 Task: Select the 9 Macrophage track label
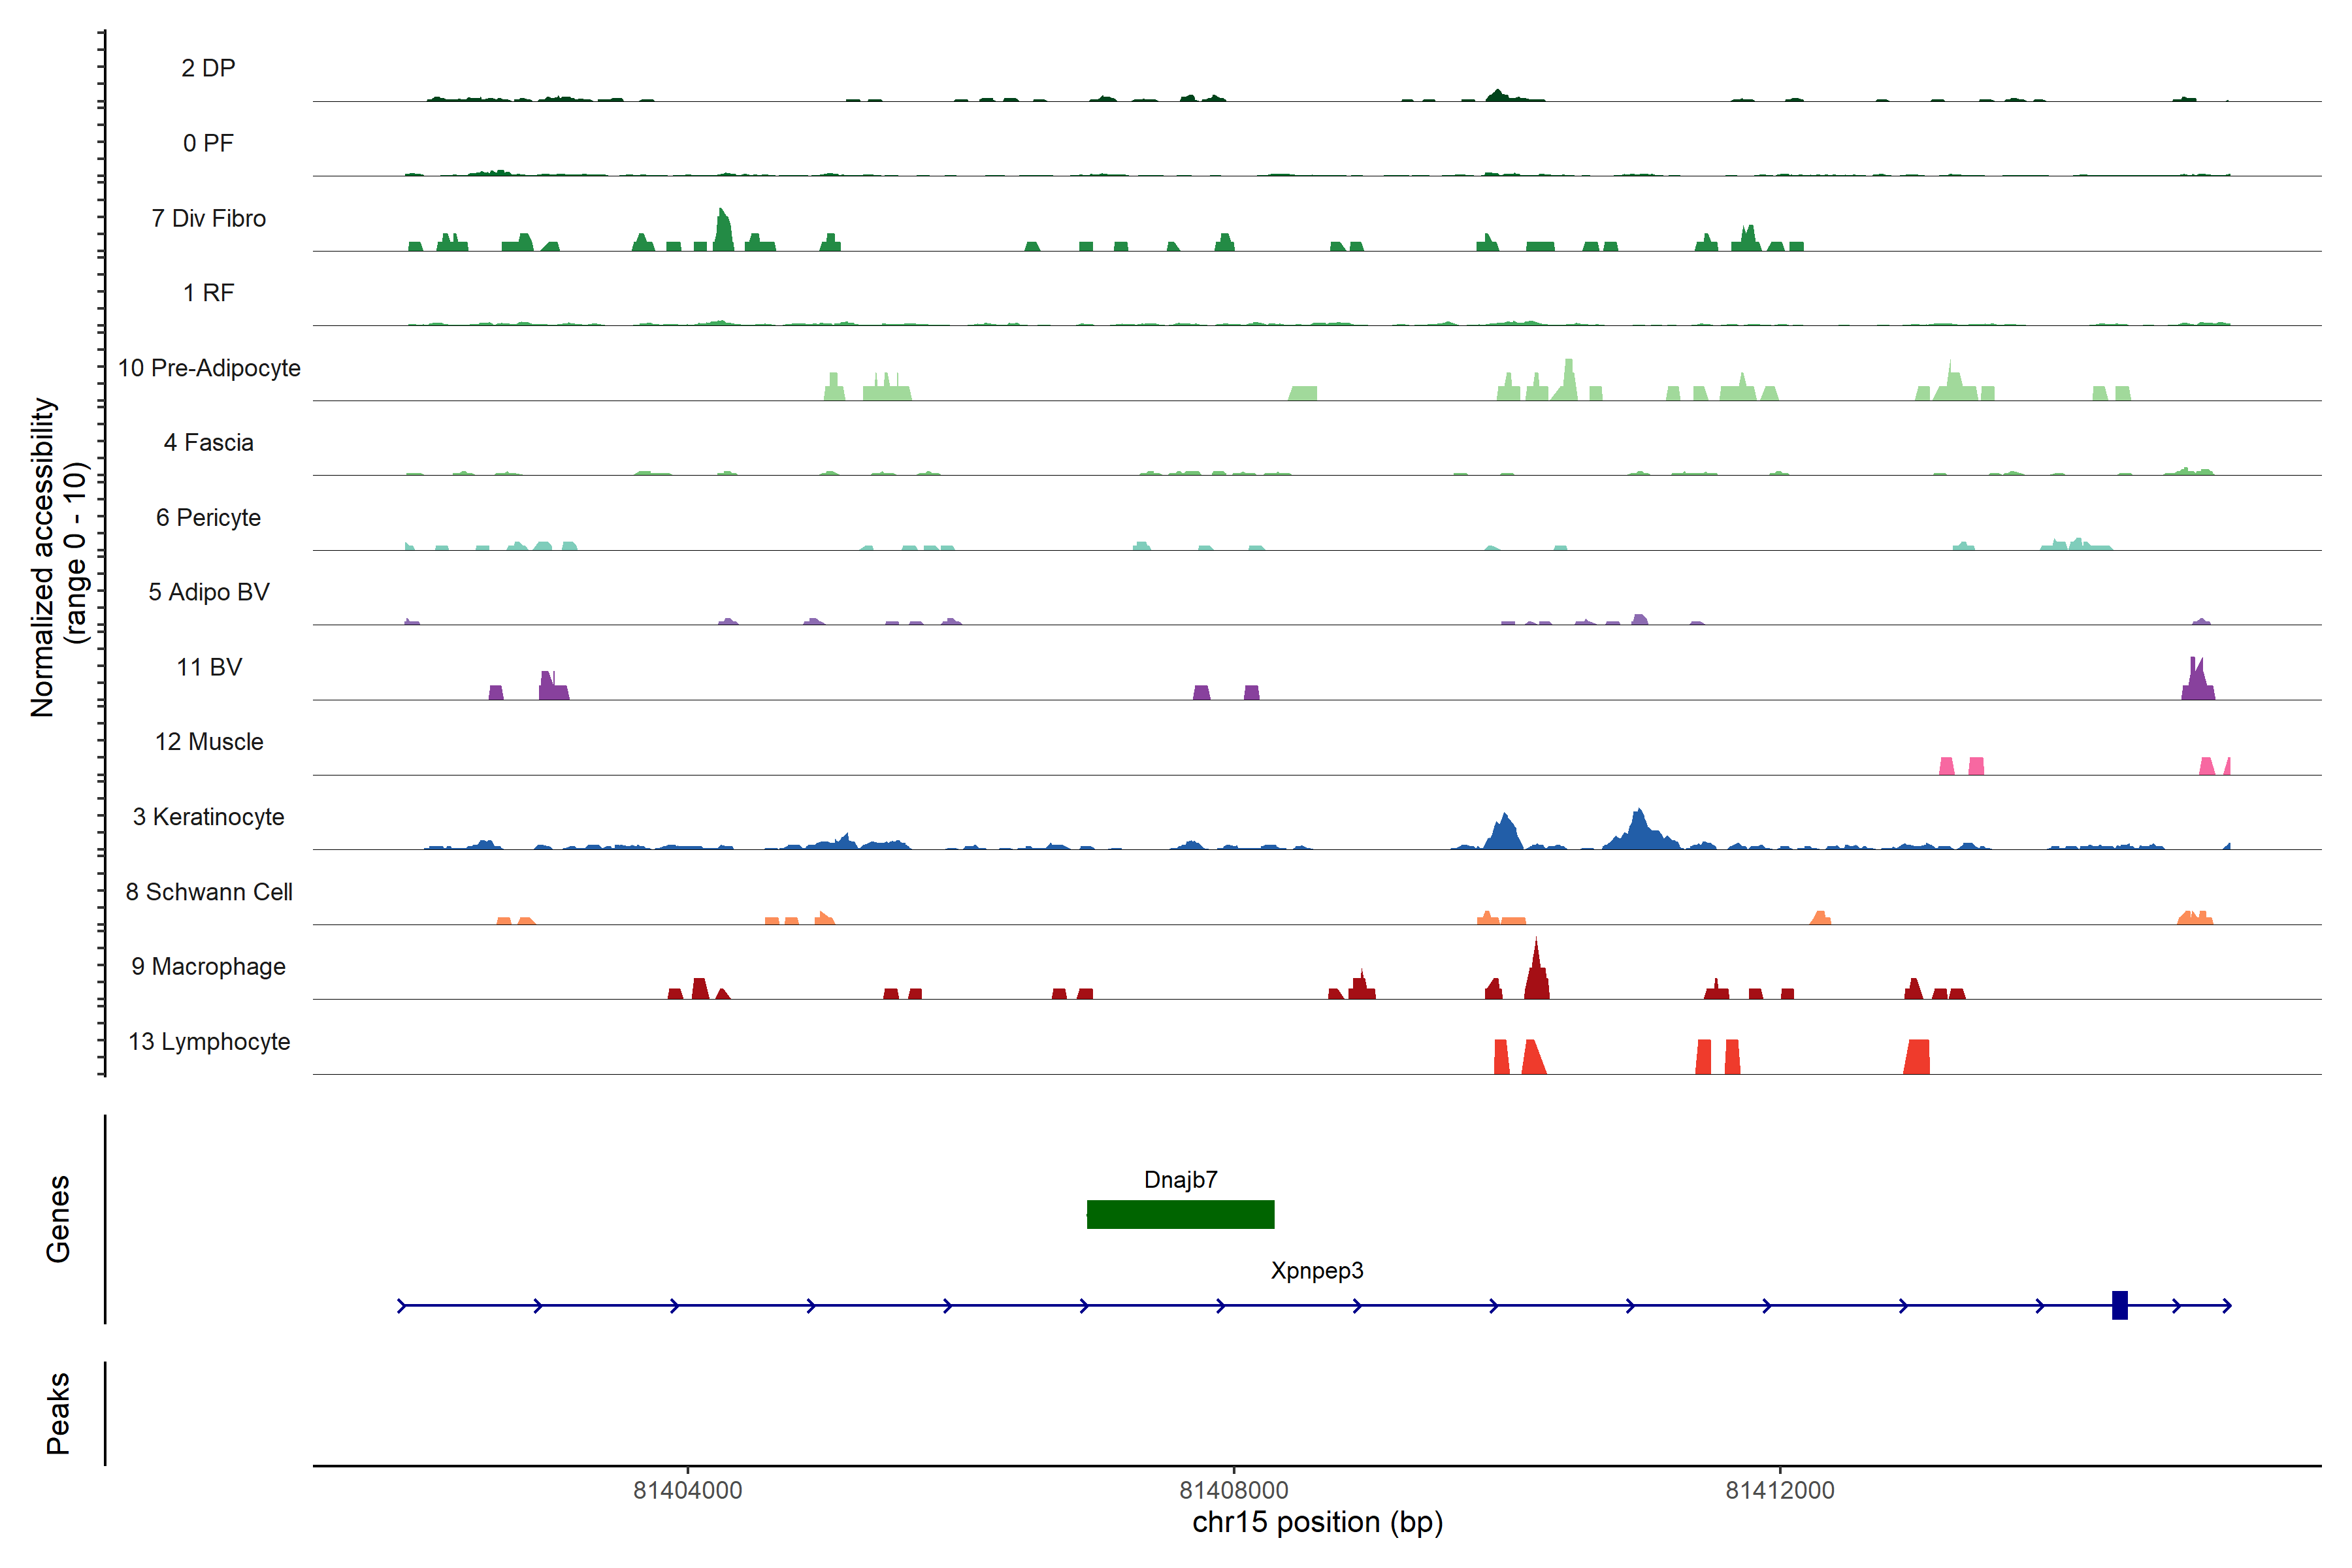(208, 967)
